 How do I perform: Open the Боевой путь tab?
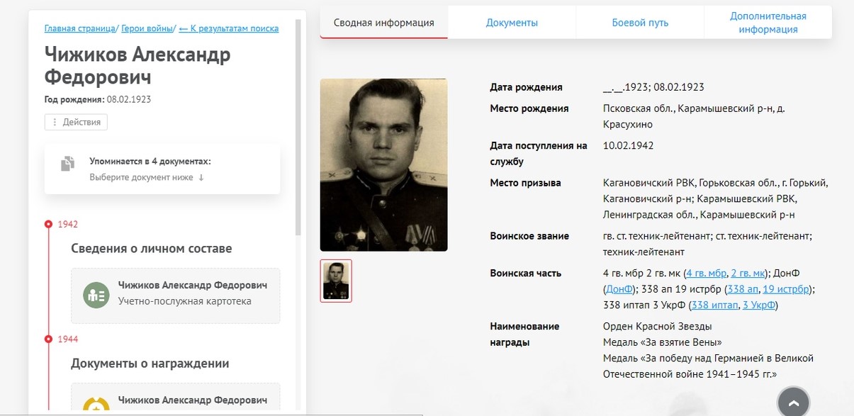point(640,23)
